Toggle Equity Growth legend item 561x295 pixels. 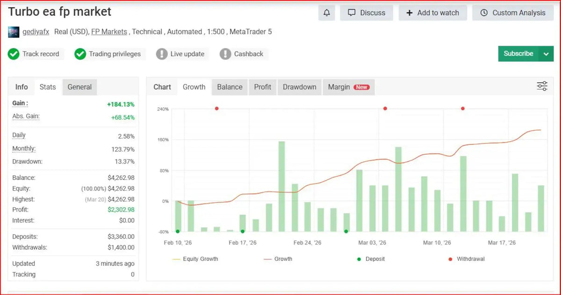point(195,259)
